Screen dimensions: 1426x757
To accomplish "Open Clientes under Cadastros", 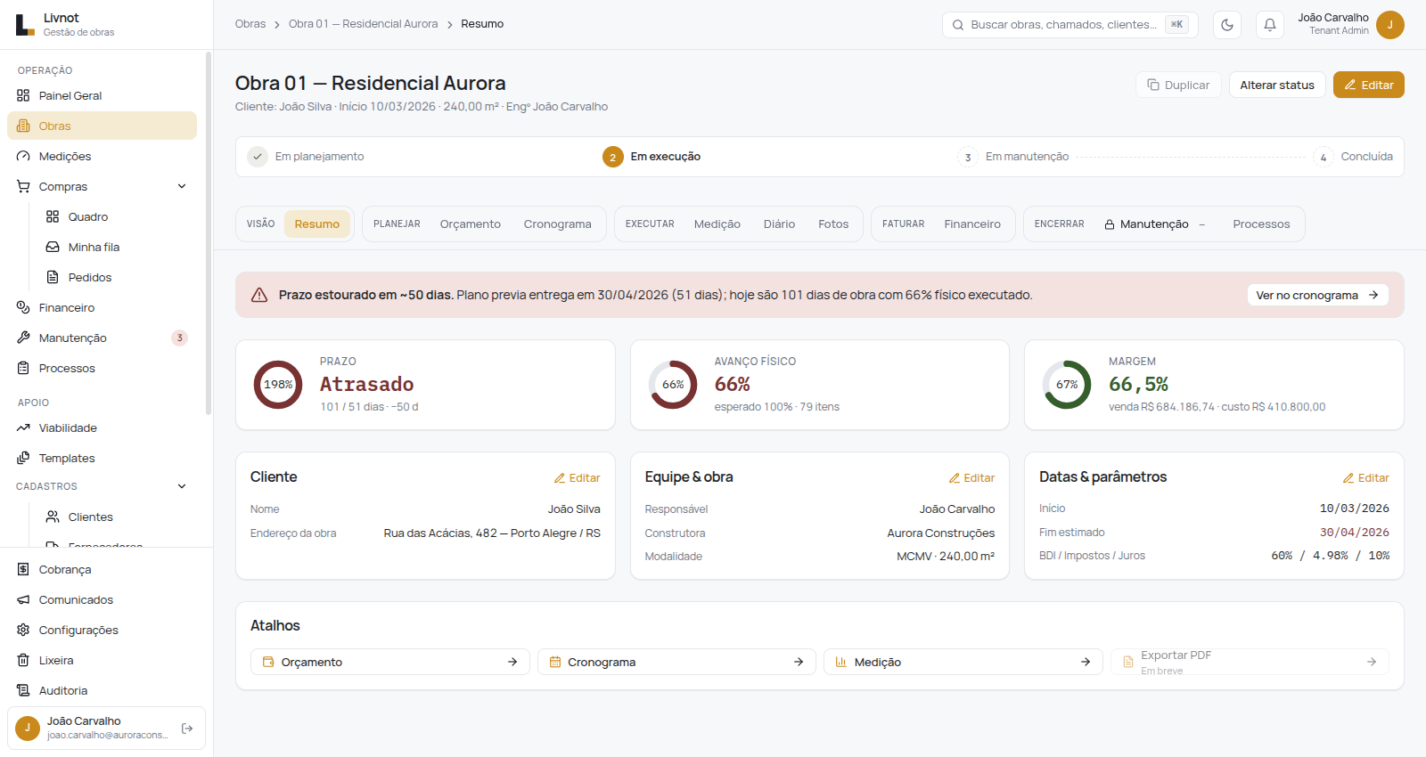I will pyautogui.click(x=116, y=517).
